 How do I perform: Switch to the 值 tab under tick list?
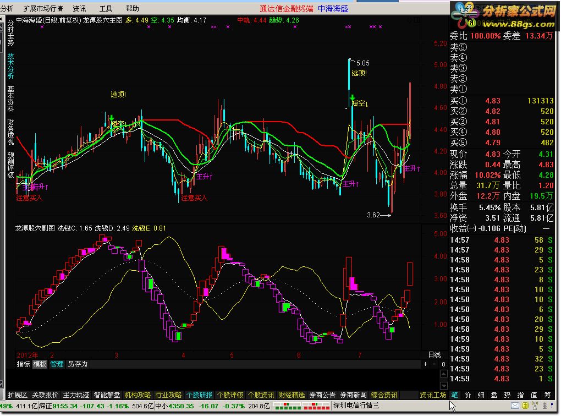pyautogui.click(x=534, y=395)
